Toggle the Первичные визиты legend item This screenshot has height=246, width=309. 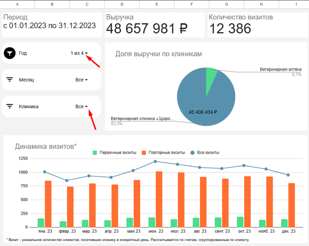pyautogui.click(x=114, y=152)
